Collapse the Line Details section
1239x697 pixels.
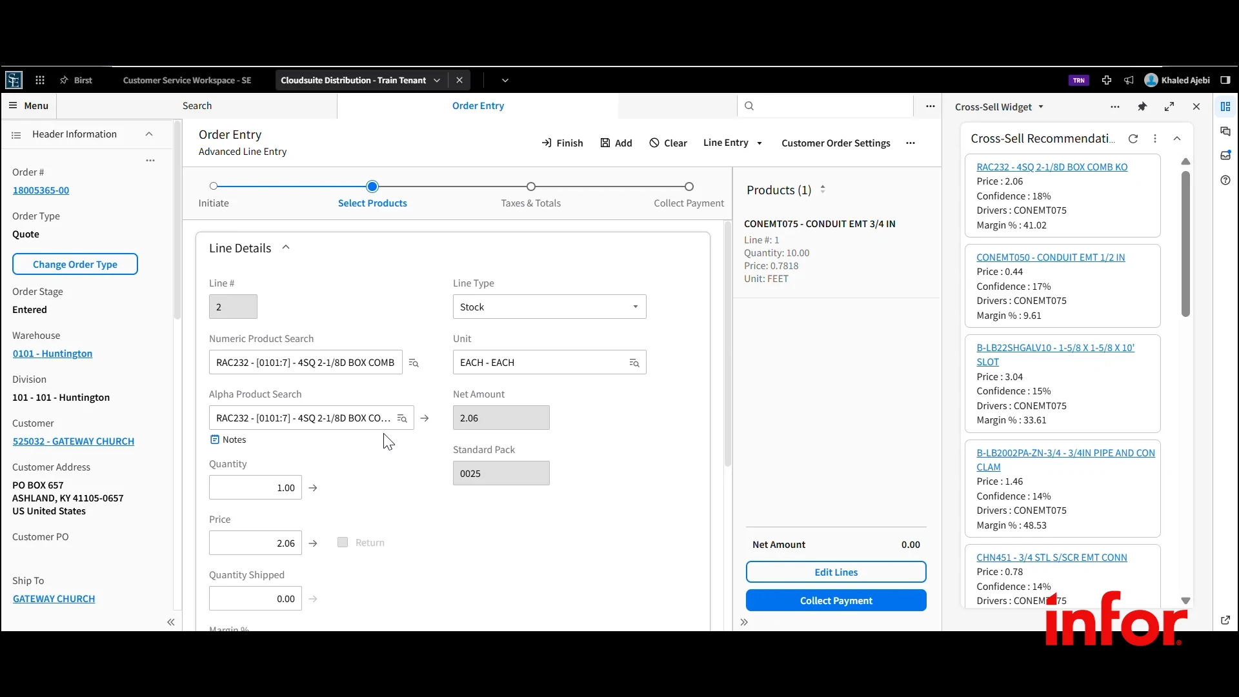286,248
